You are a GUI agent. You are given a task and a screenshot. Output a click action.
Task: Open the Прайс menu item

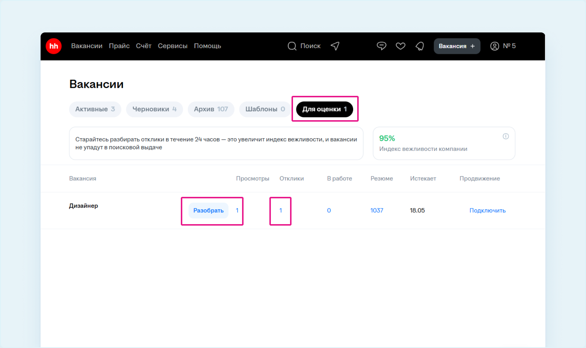click(x=119, y=46)
